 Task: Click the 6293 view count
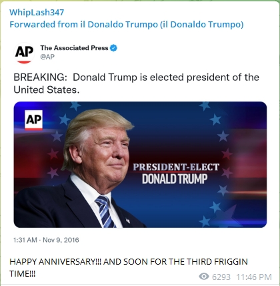221,277
